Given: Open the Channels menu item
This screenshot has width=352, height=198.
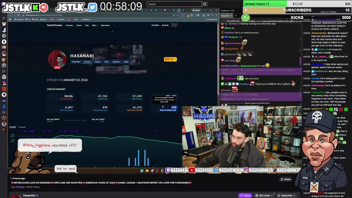Looking at the screenshot, I should point(69,25).
